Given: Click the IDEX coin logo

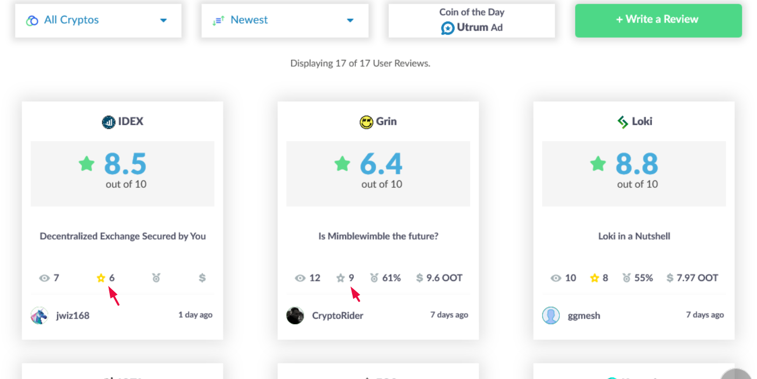Looking at the screenshot, I should [109, 122].
